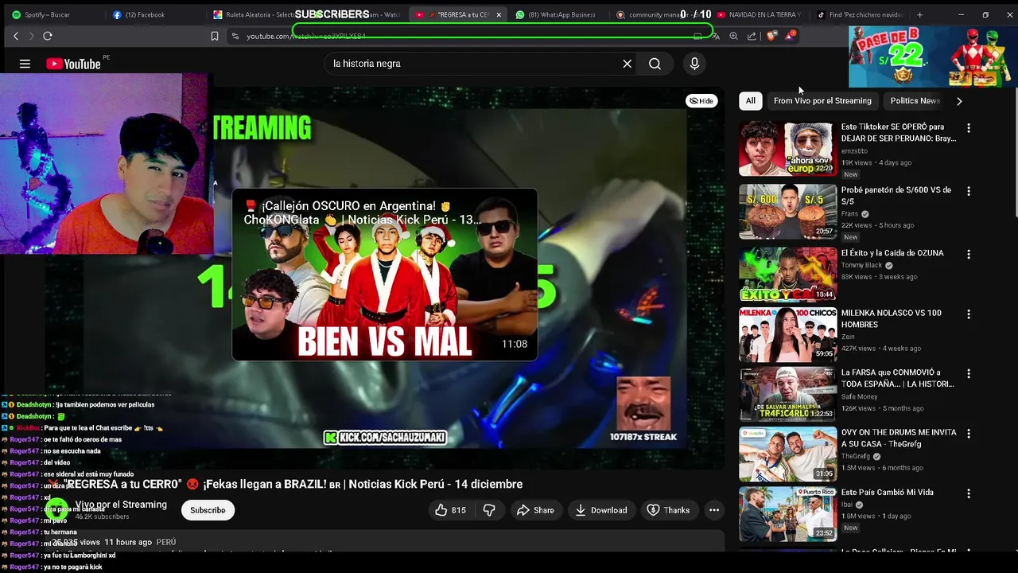Open Bray Tiktoker video thumbnail
This screenshot has height=573, width=1018.
(x=787, y=148)
